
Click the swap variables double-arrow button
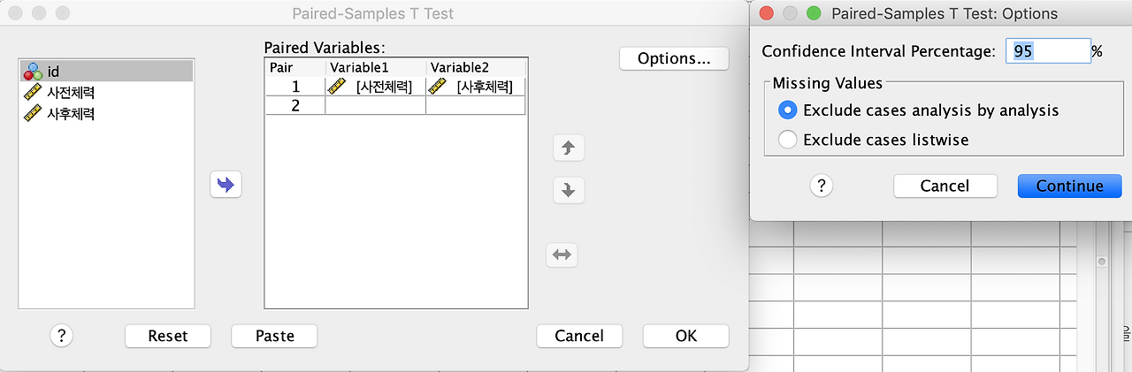point(562,255)
